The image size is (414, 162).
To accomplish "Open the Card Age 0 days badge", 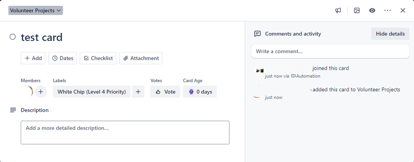I will [x=200, y=92].
